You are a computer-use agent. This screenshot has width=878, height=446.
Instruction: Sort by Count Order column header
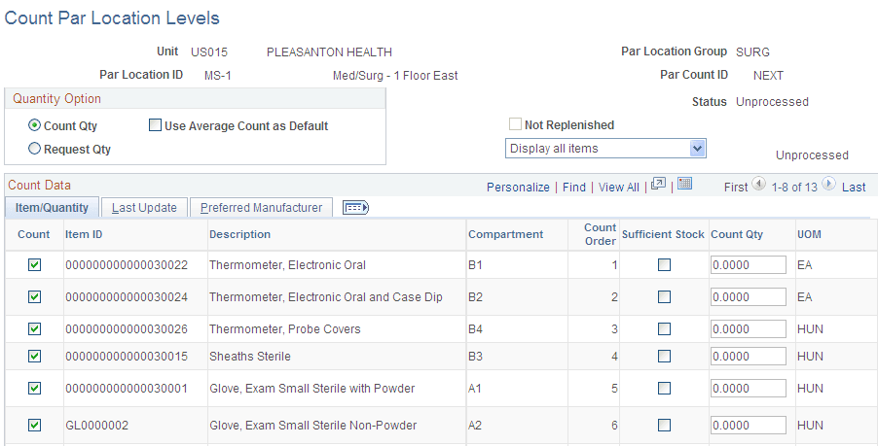(x=601, y=234)
